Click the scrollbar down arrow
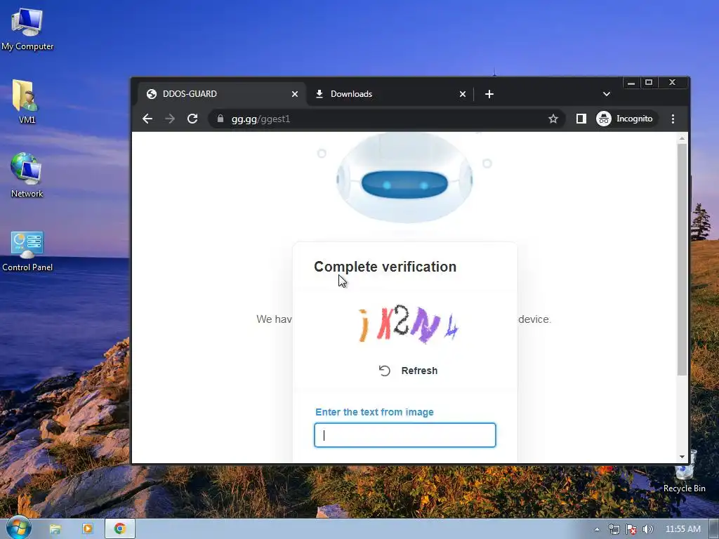Viewport: 719px width, 539px height. tap(682, 457)
